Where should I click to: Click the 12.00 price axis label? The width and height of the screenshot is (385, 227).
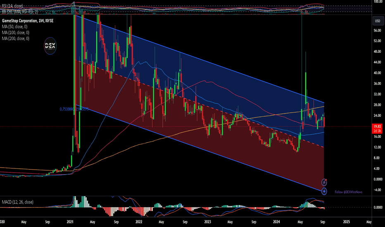(377, 147)
